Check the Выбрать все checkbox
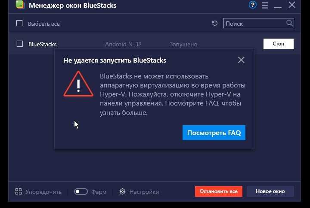The width and height of the screenshot is (310, 208). tap(19, 23)
